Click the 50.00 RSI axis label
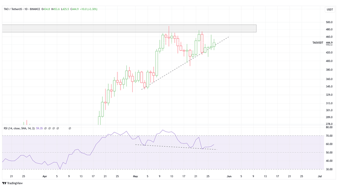 point(329,152)
